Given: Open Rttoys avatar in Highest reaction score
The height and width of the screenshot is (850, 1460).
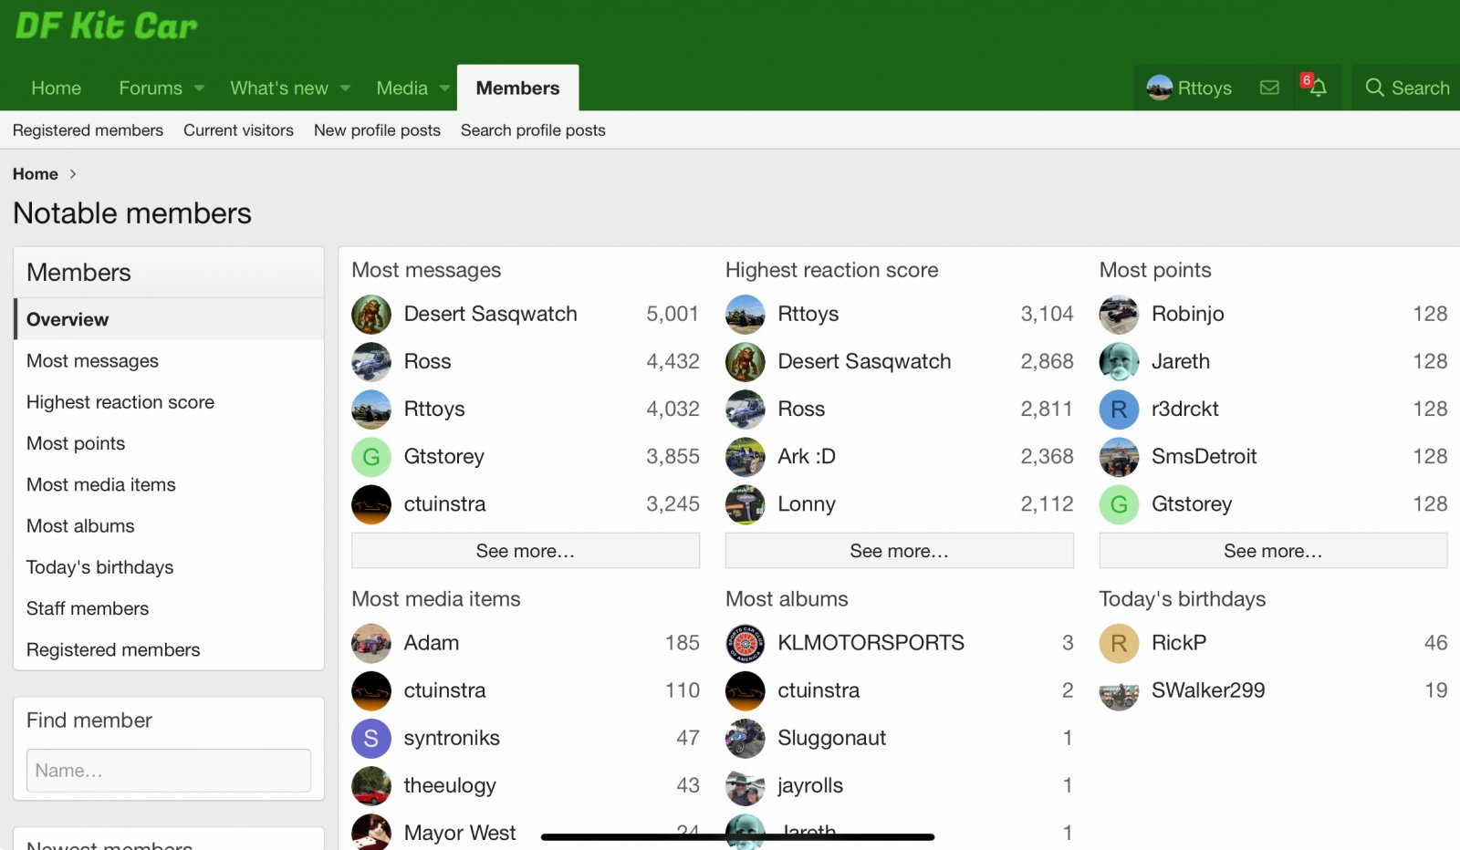Looking at the screenshot, I should coord(746,315).
